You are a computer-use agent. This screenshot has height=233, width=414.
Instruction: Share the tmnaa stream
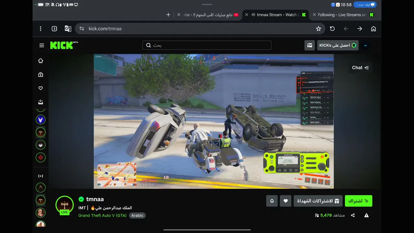point(353,215)
